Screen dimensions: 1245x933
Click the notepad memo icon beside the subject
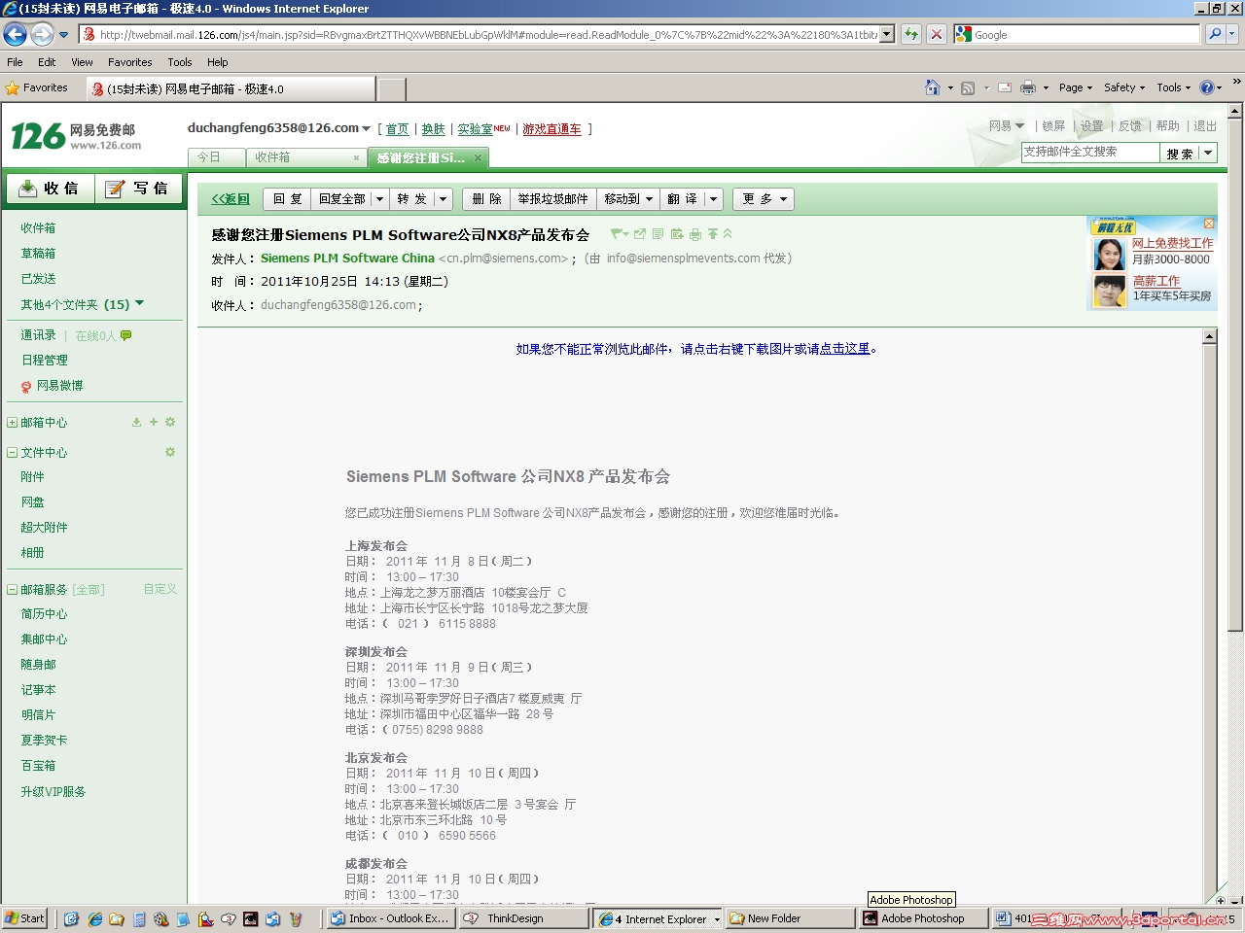coord(658,234)
